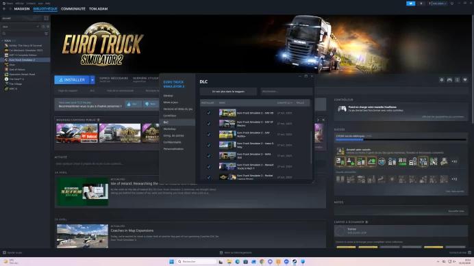Image resolution: width=474 pixels, height=266 pixels.
Task: Open the controller settings link
Action: point(443,116)
